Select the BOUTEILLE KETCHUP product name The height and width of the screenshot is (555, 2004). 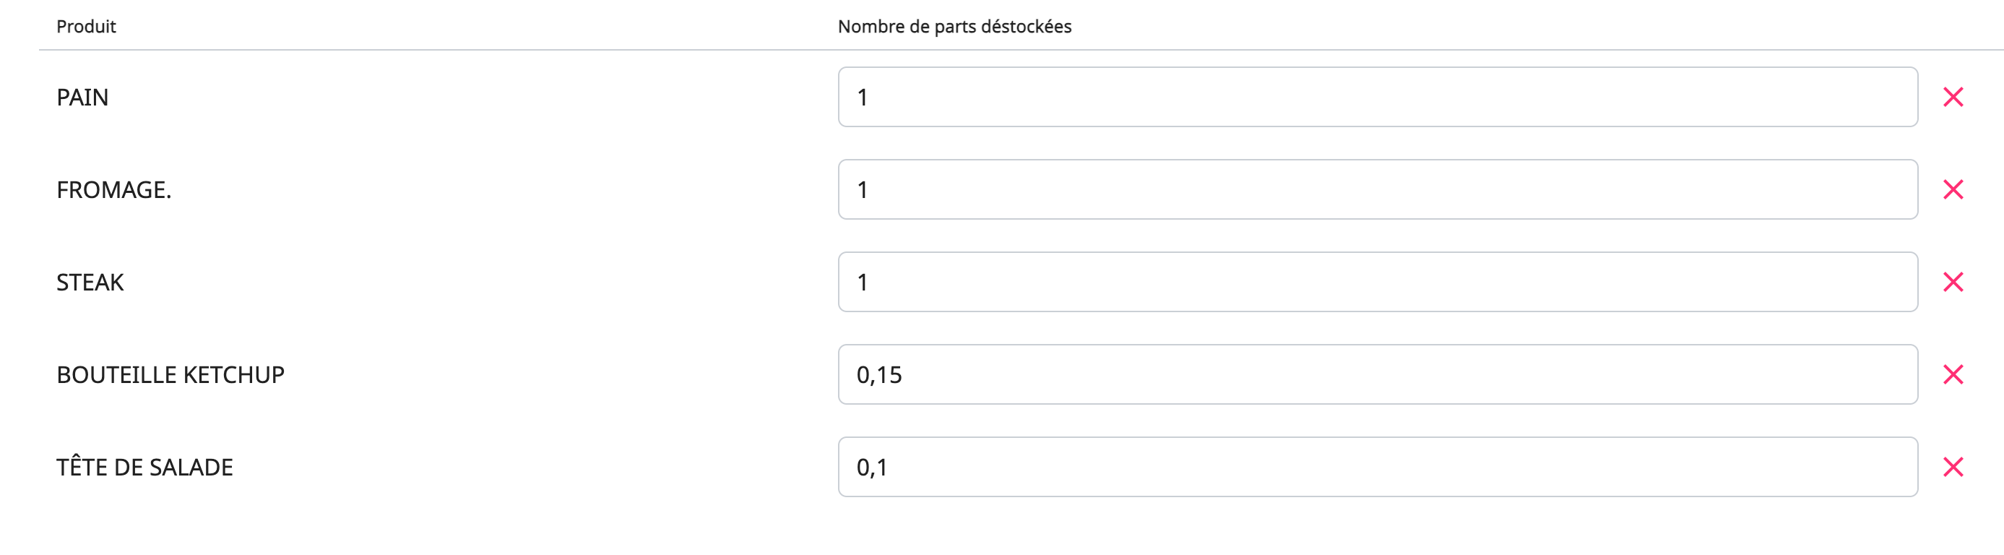click(x=170, y=374)
